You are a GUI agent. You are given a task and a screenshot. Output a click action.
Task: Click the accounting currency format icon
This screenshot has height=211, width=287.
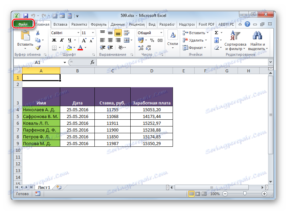point(140,40)
